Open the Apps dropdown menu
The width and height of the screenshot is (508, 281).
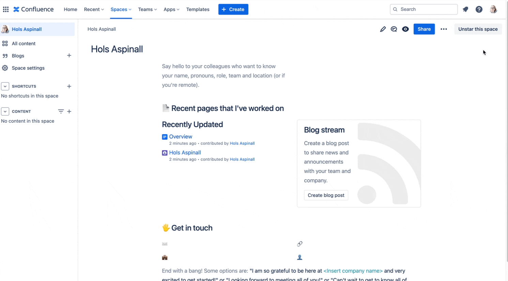pos(171,9)
